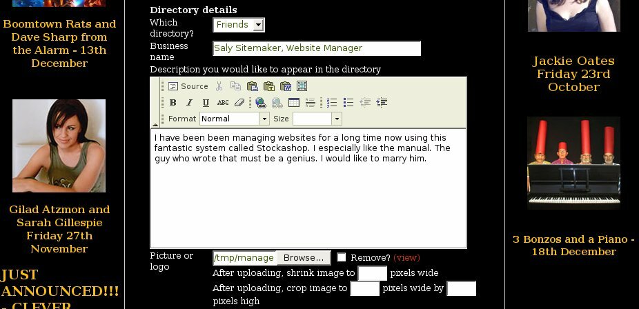Toggle strikethrough formatting
This screenshot has width=639, height=309.
click(222, 103)
